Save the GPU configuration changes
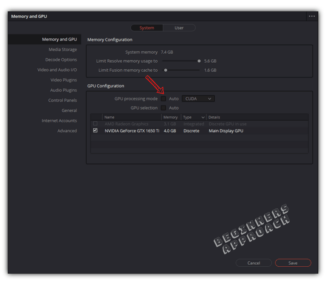 (293, 263)
